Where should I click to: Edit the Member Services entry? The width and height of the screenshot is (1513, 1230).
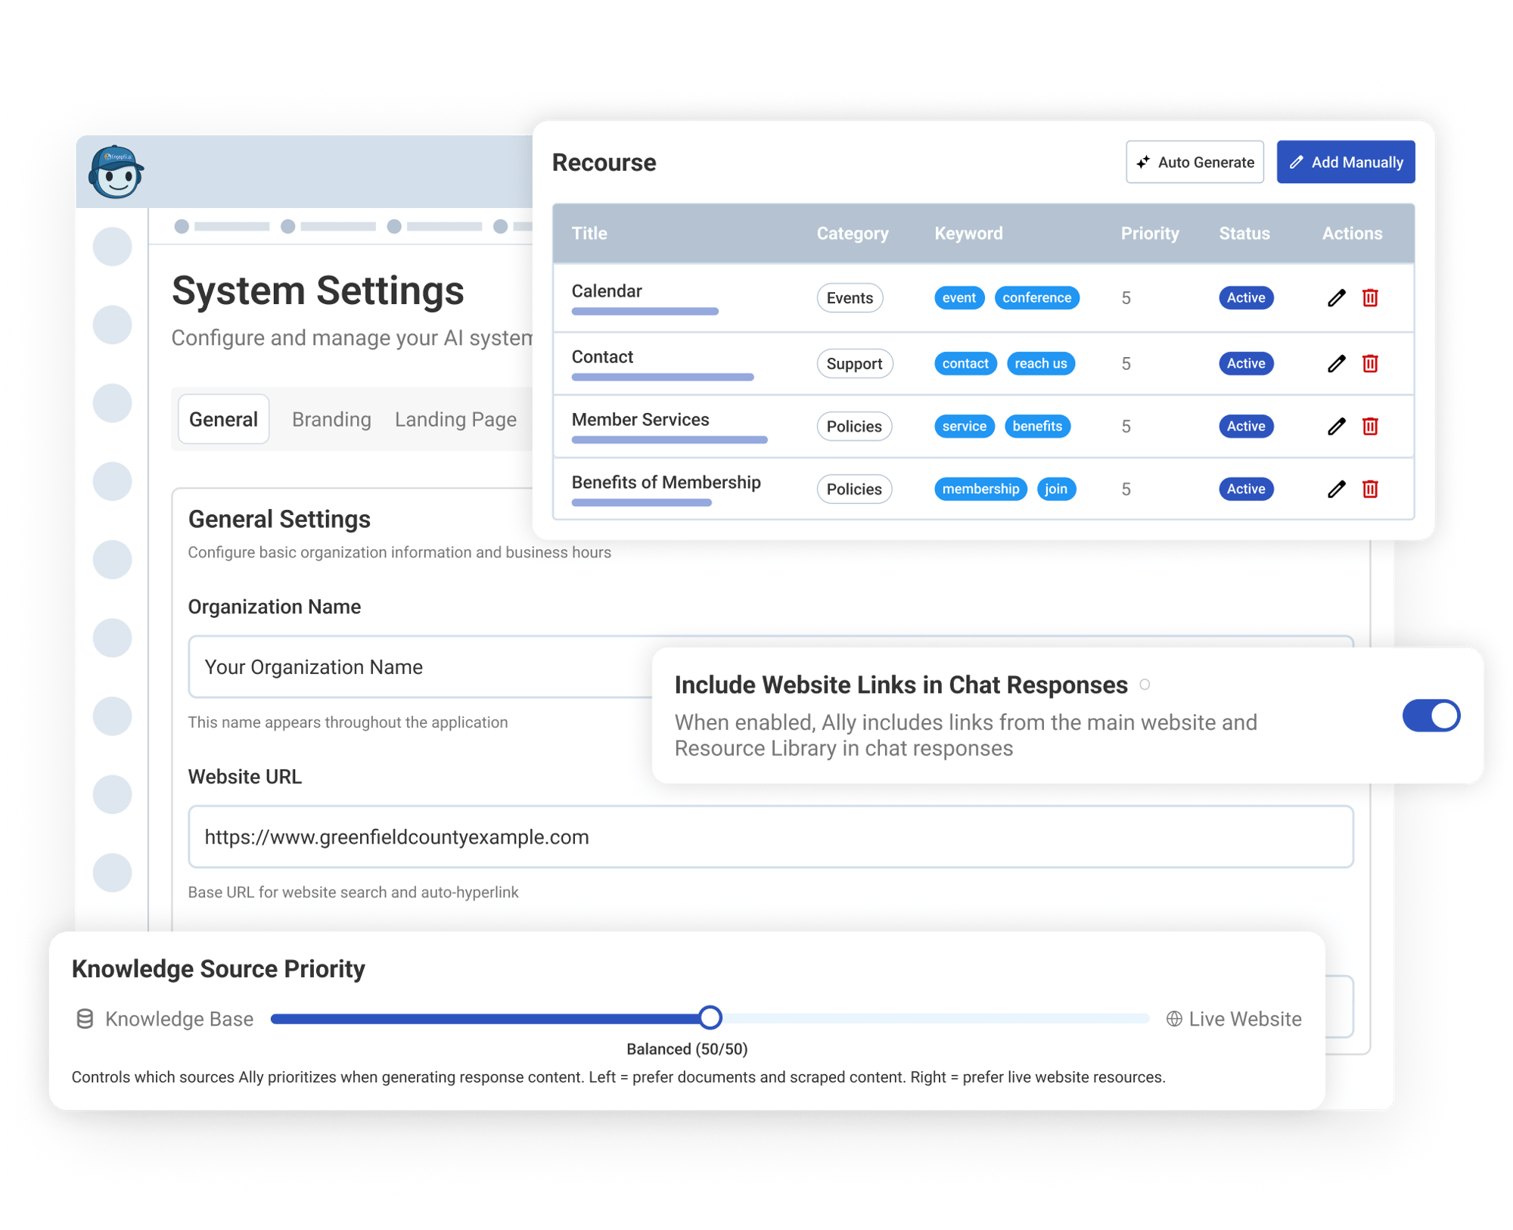click(x=1336, y=427)
